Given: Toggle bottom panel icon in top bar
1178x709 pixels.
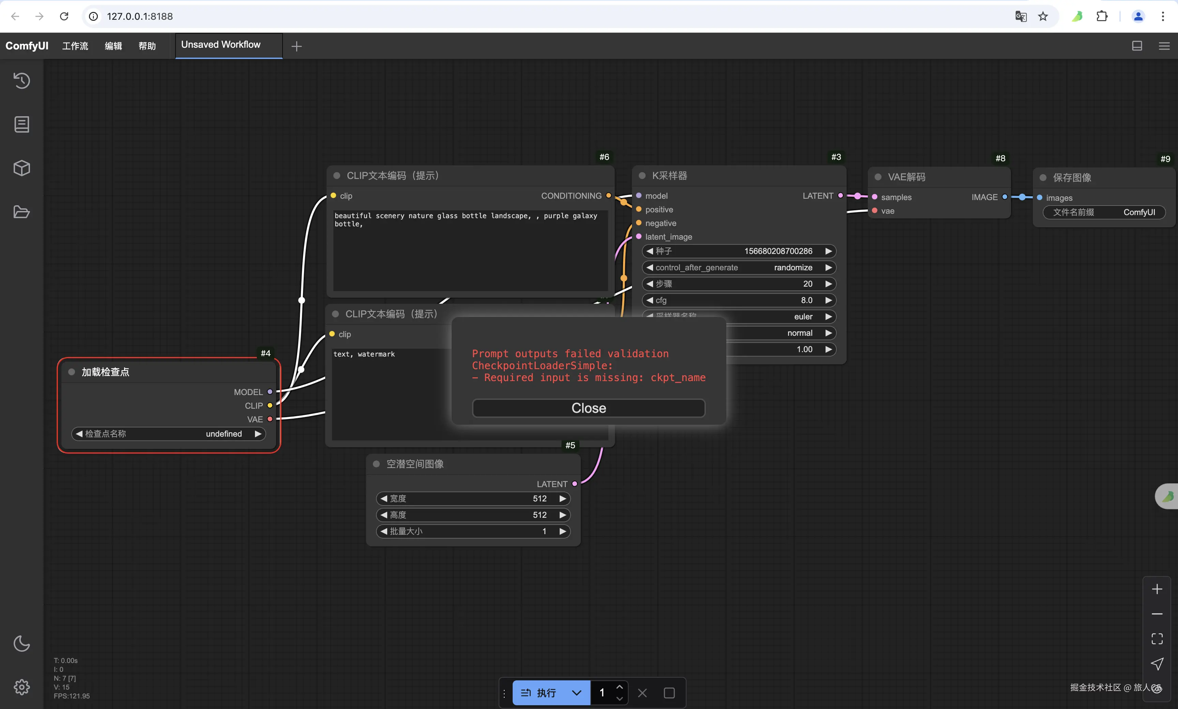Looking at the screenshot, I should pyautogui.click(x=1137, y=46).
